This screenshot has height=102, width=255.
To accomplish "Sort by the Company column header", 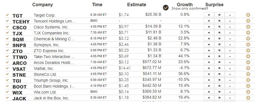I will pos(42,5).
